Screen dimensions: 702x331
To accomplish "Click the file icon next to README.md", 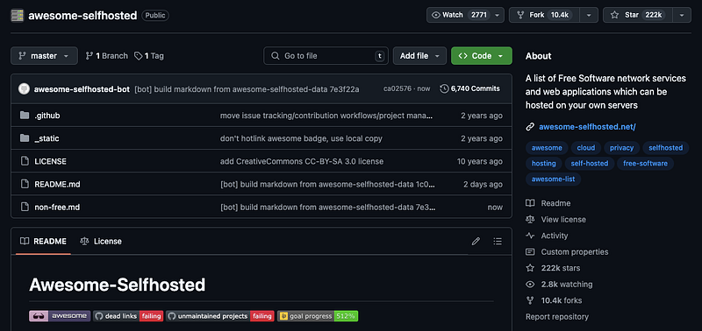I will (25, 184).
